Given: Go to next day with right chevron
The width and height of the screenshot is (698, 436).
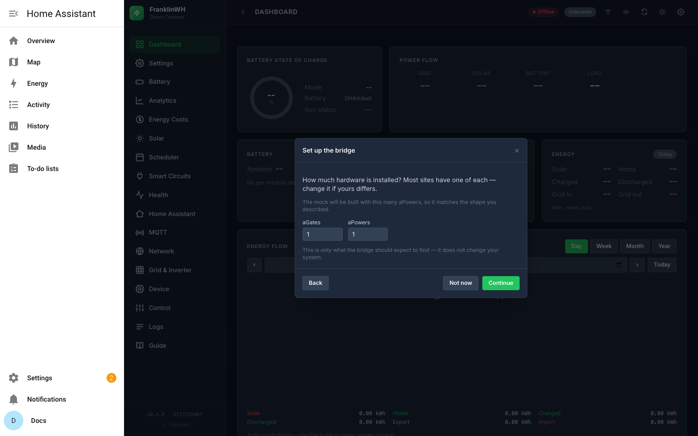Looking at the screenshot, I should 637,265.
